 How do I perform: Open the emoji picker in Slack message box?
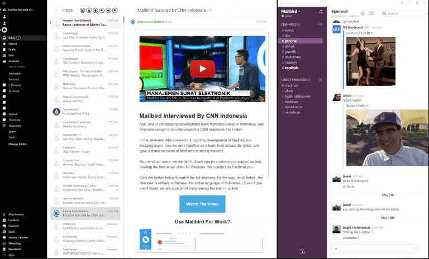point(416,248)
